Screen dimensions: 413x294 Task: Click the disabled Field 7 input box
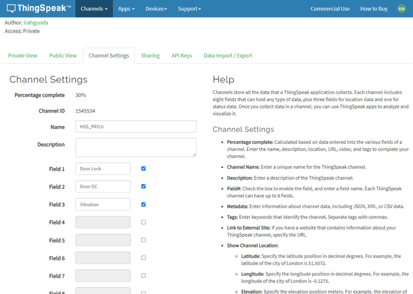coord(103,275)
